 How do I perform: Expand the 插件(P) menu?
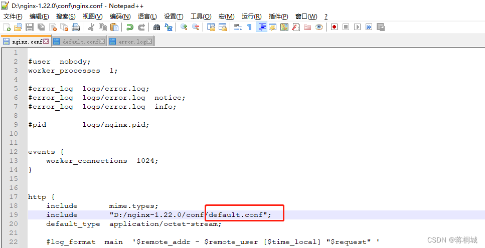coord(278,17)
